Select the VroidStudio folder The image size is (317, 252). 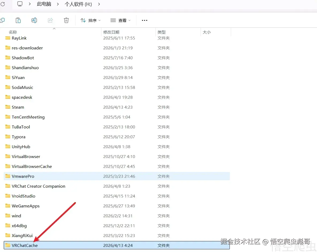click(117, 196)
